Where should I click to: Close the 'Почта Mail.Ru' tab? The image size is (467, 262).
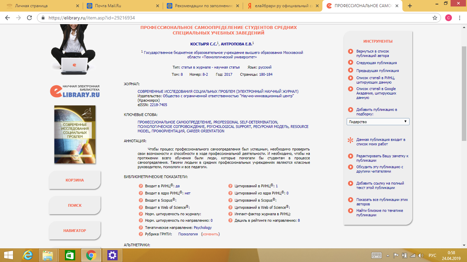click(157, 6)
